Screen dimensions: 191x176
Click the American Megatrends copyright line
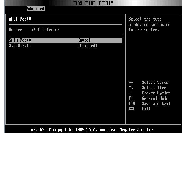click(x=93, y=130)
